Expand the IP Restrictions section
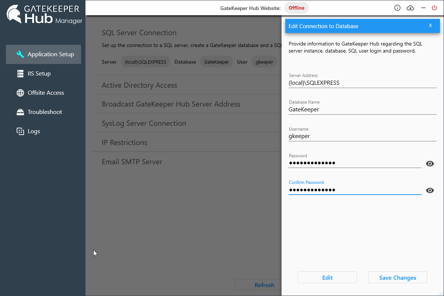 tap(166, 142)
